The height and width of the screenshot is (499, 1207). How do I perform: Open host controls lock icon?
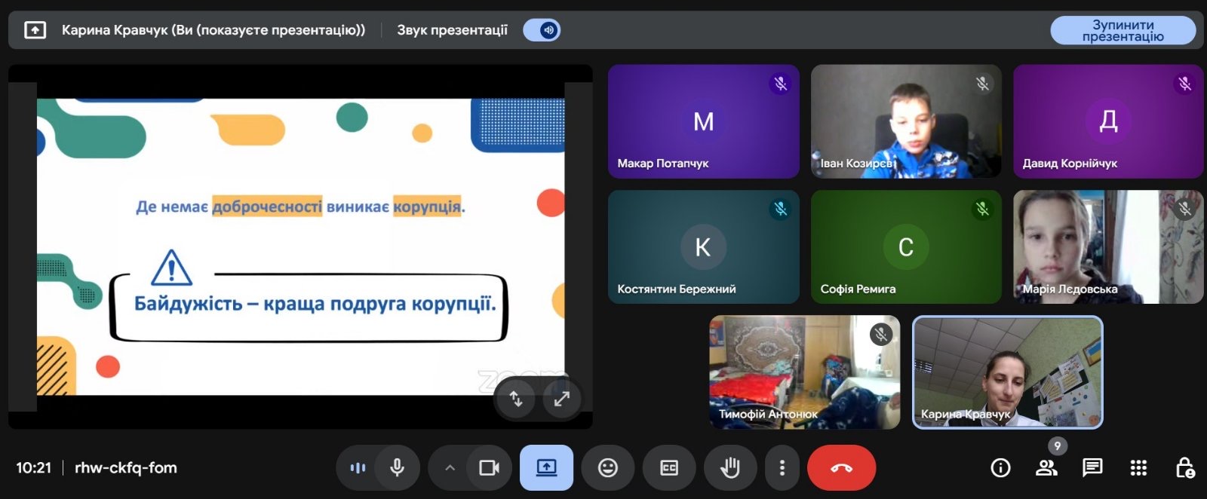1184,468
